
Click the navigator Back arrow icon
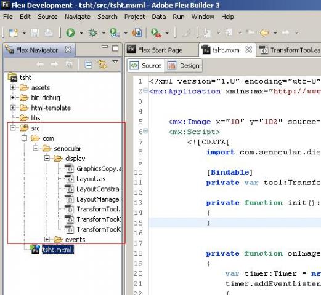tap(40, 65)
